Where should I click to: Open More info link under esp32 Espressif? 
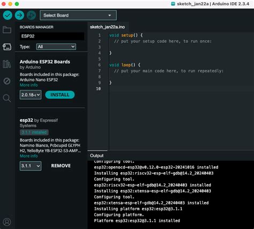29,156
